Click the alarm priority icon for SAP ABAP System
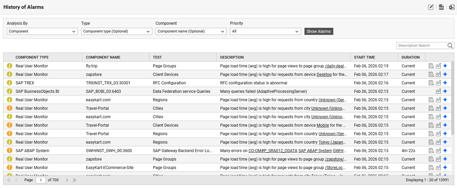Image resolution: width=457 pixels, height=188 pixels. [10, 151]
